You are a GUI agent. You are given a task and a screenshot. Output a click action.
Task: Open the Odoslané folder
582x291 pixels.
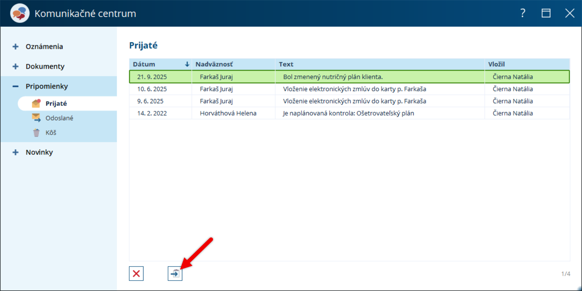coord(59,118)
